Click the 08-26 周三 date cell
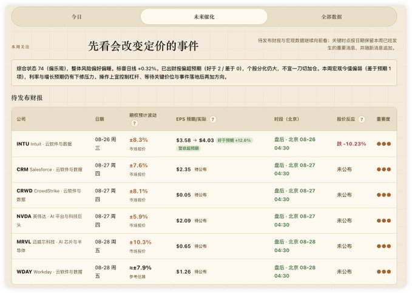Viewport: 412px width, 293px height. tap(106, 143)
